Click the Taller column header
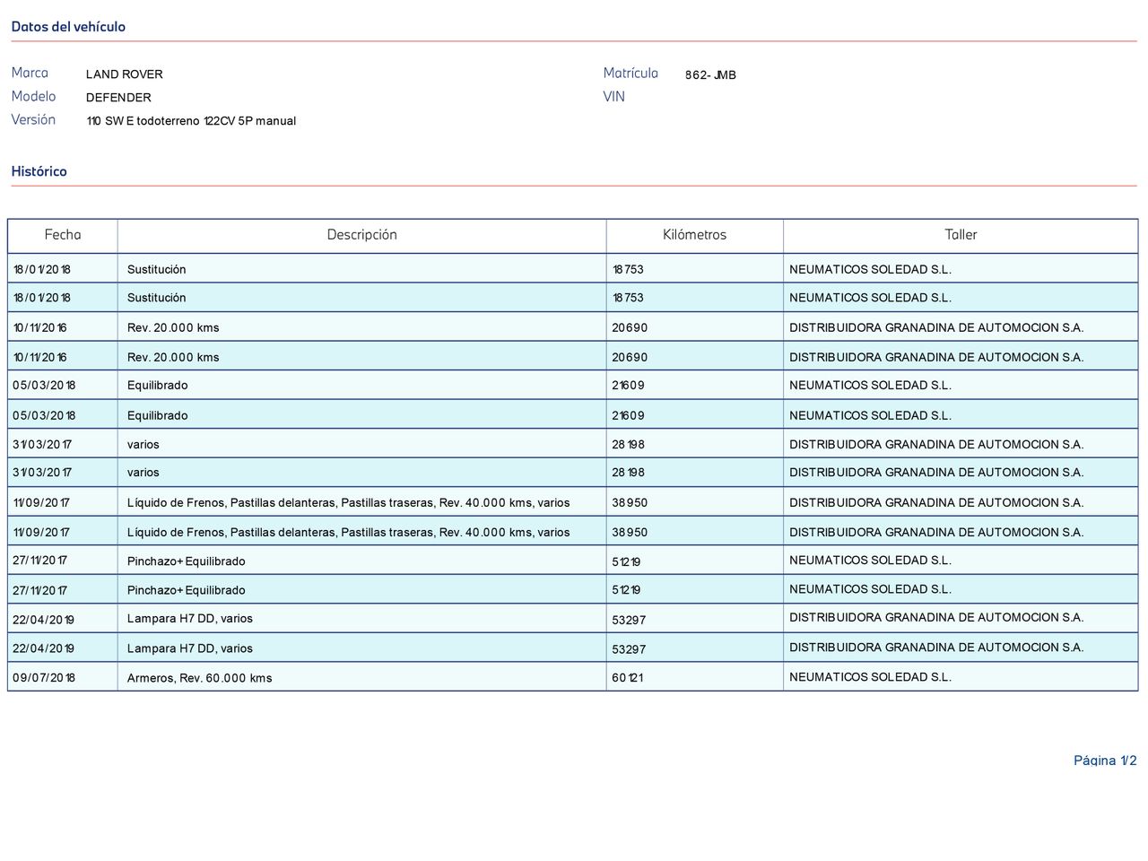1148x861 pixels. [961, 235]
